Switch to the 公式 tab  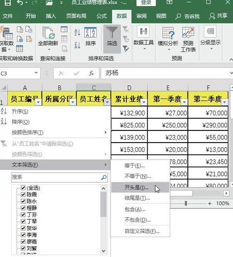click(101, 16)
